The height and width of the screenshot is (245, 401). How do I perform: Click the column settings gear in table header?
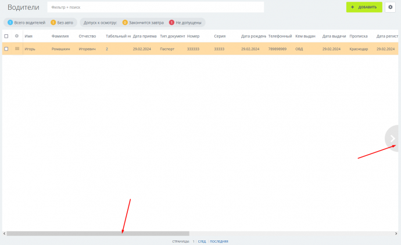tap(17, 36)
